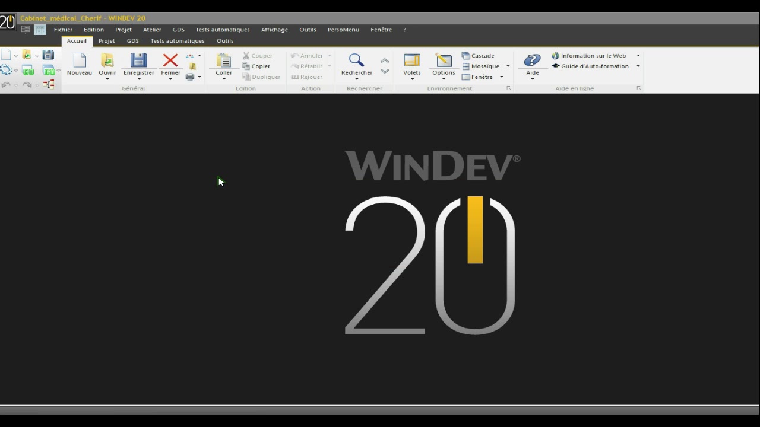Click Information sur le Web

tap(589, 56)
